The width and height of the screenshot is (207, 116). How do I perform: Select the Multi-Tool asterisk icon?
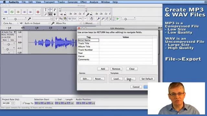pyautogui.click(x=55, y=14)
